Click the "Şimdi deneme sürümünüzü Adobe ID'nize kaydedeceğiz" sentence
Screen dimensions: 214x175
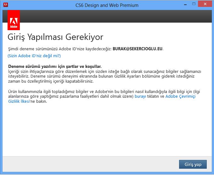60,49
